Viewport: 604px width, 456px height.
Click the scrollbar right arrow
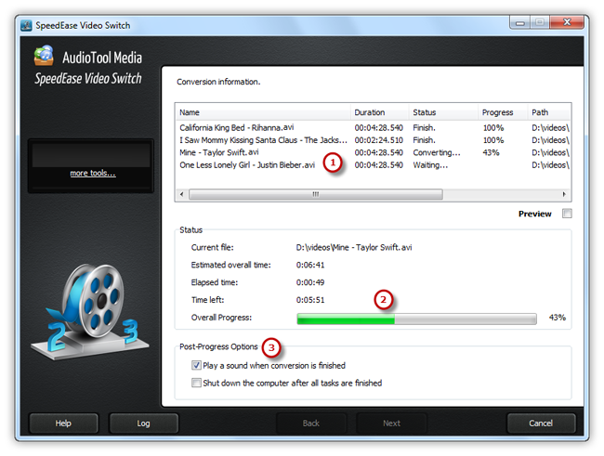point(564,194)
